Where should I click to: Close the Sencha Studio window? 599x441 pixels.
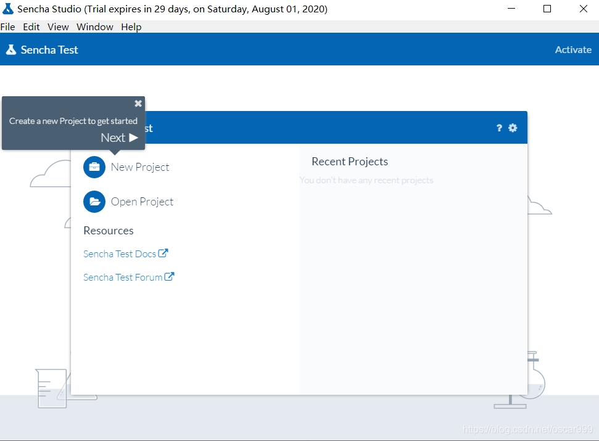[x=584, y=9]
